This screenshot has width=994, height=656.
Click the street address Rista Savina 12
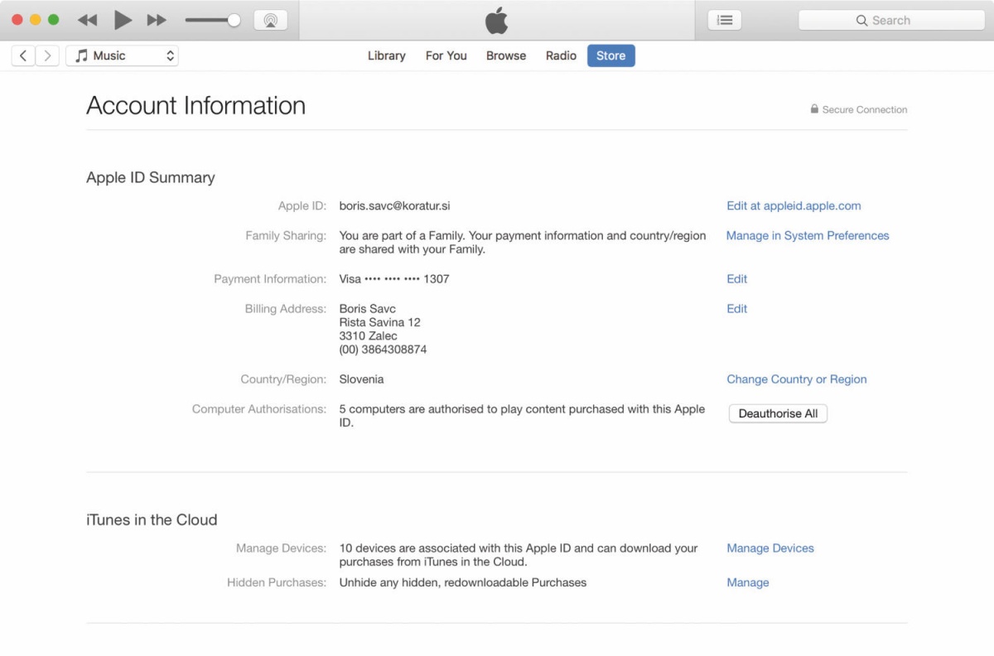380,322
